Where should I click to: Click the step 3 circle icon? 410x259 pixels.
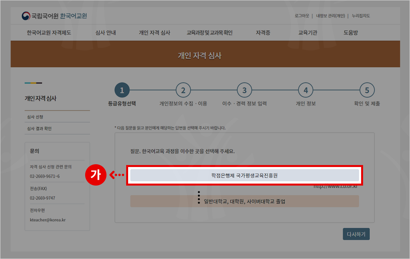[244, 90]
